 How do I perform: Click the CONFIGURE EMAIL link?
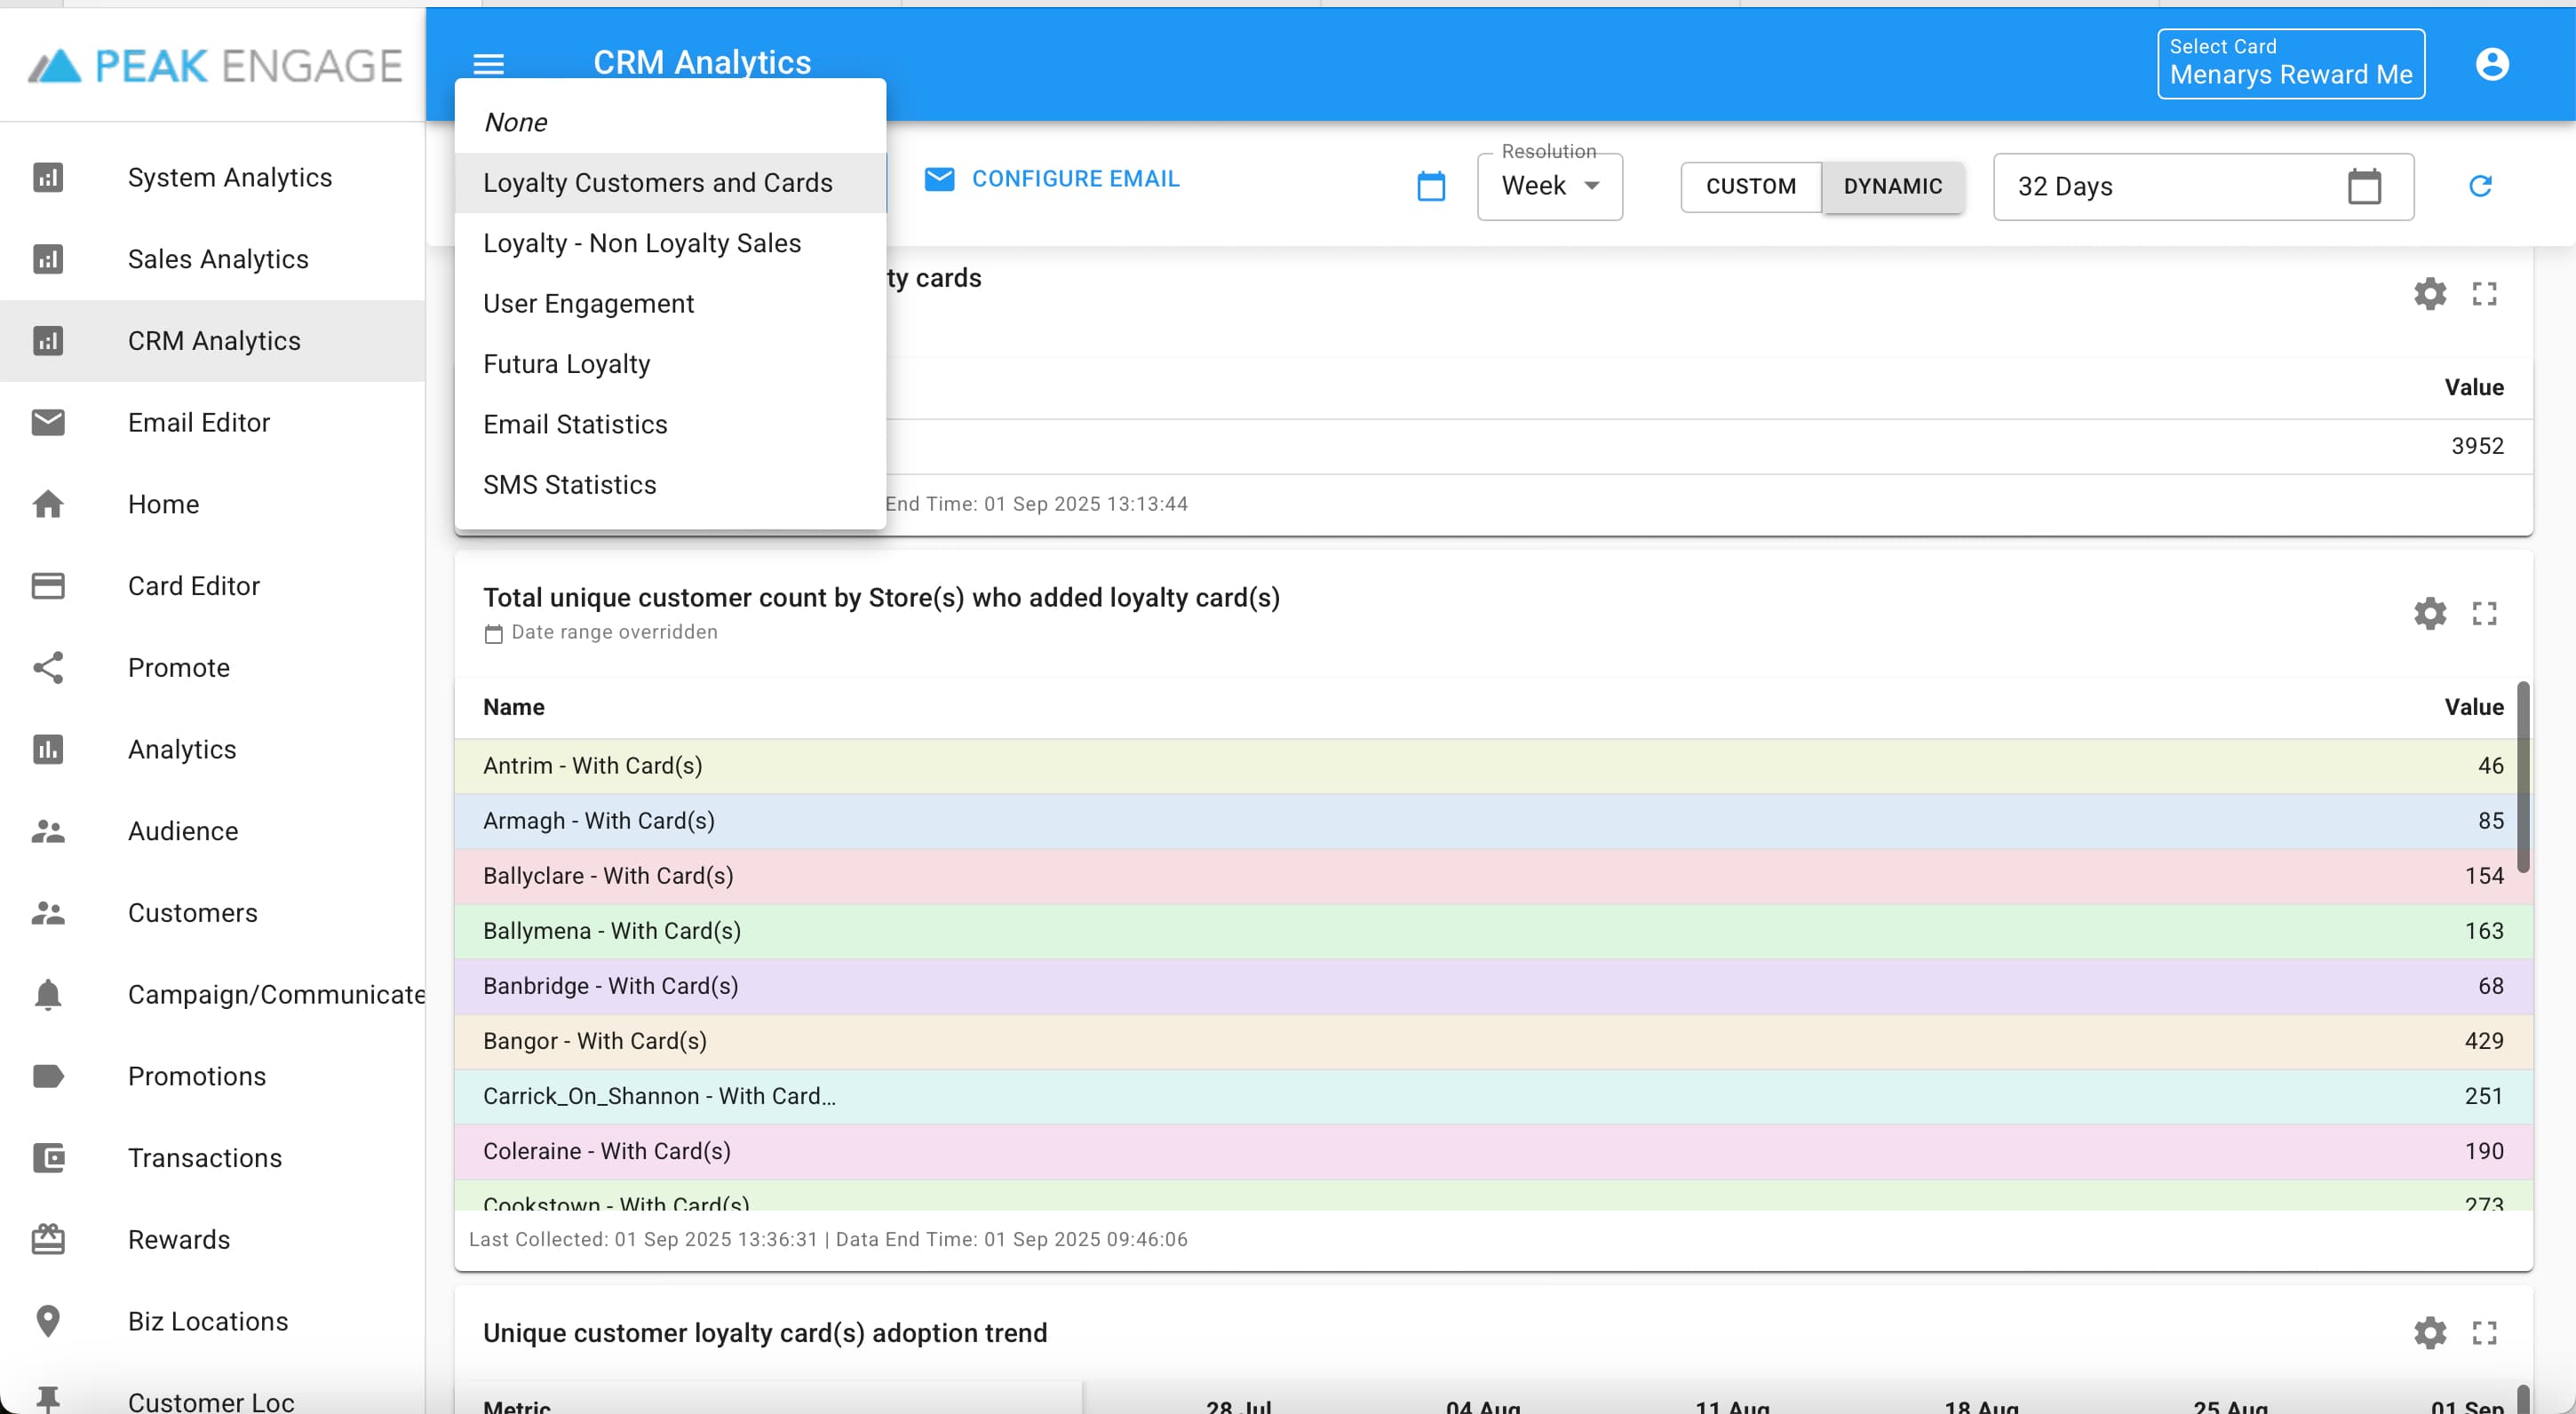pyautogui.click(x=1076, y=178)
